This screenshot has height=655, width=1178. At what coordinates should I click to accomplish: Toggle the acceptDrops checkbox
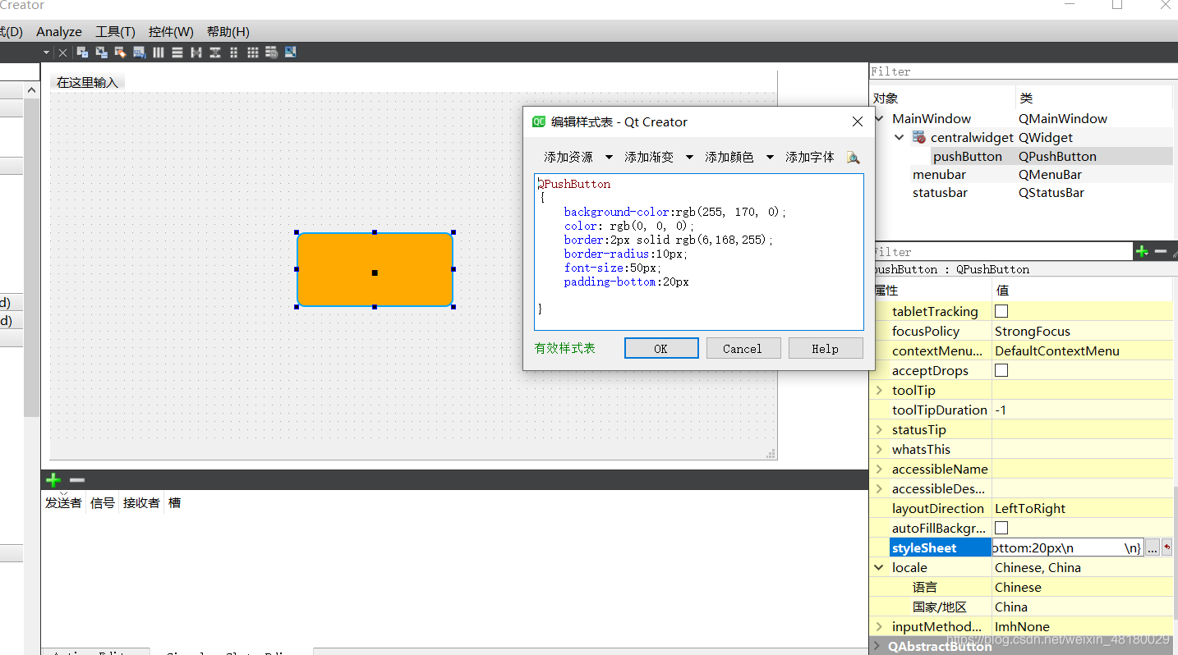1001,370
